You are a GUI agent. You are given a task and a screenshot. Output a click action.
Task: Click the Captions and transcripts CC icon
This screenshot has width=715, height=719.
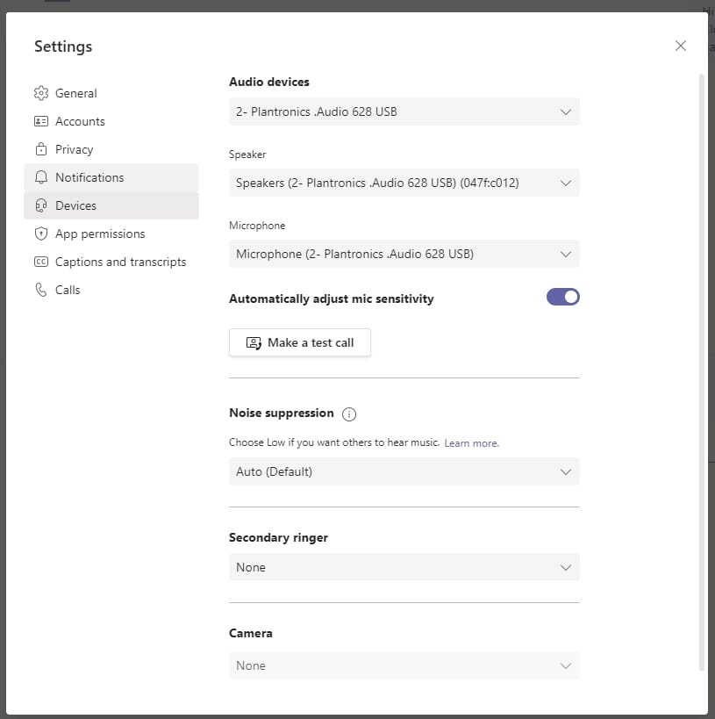40,262
